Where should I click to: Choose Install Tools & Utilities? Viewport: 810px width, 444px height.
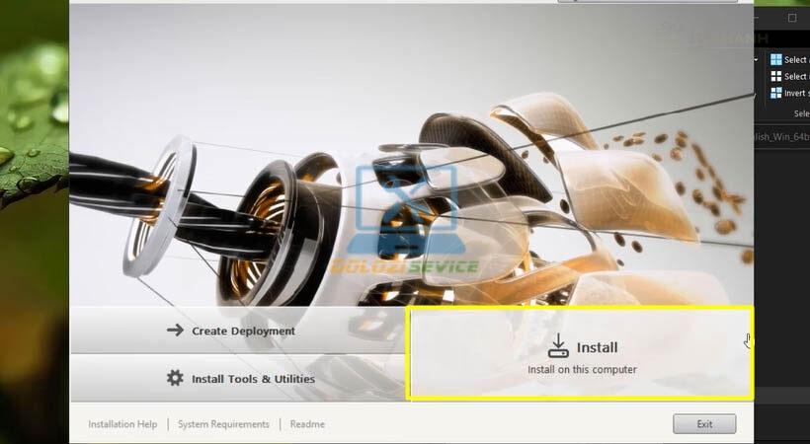238,379
